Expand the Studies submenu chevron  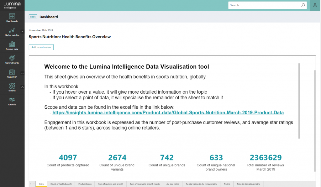(22, 86)
